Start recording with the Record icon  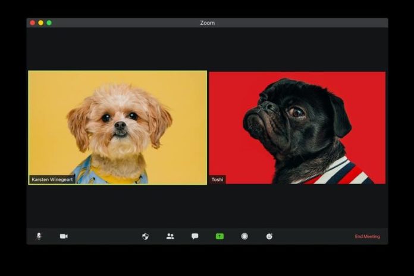(x=244, y=236)
